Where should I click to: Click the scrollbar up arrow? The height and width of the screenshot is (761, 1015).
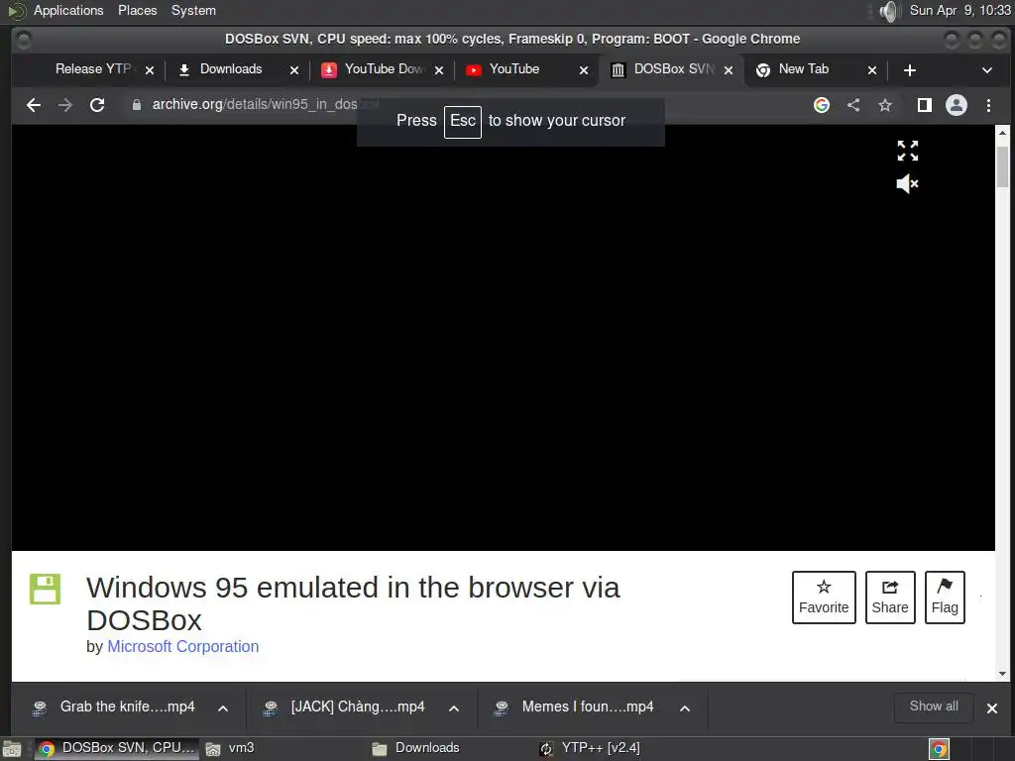1003,132
